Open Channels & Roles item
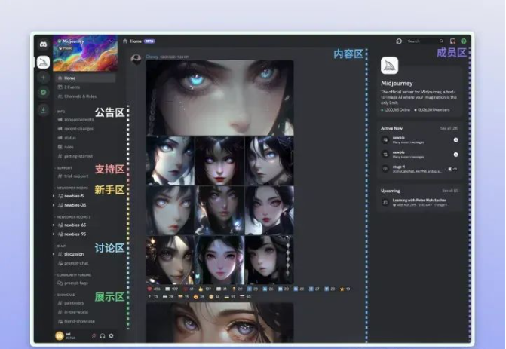 (85, 96)
